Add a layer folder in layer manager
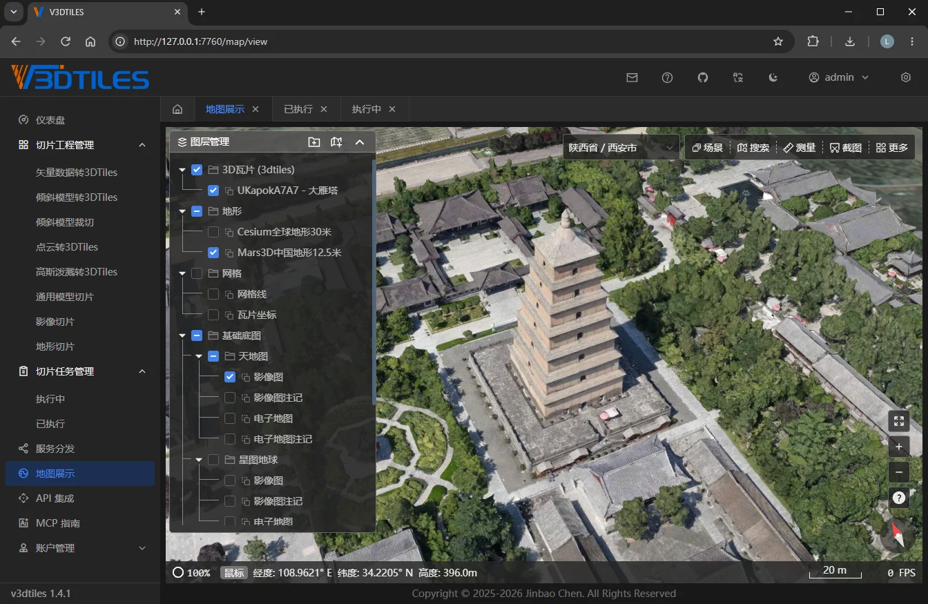Screen dimensions: 928x604 314,142
